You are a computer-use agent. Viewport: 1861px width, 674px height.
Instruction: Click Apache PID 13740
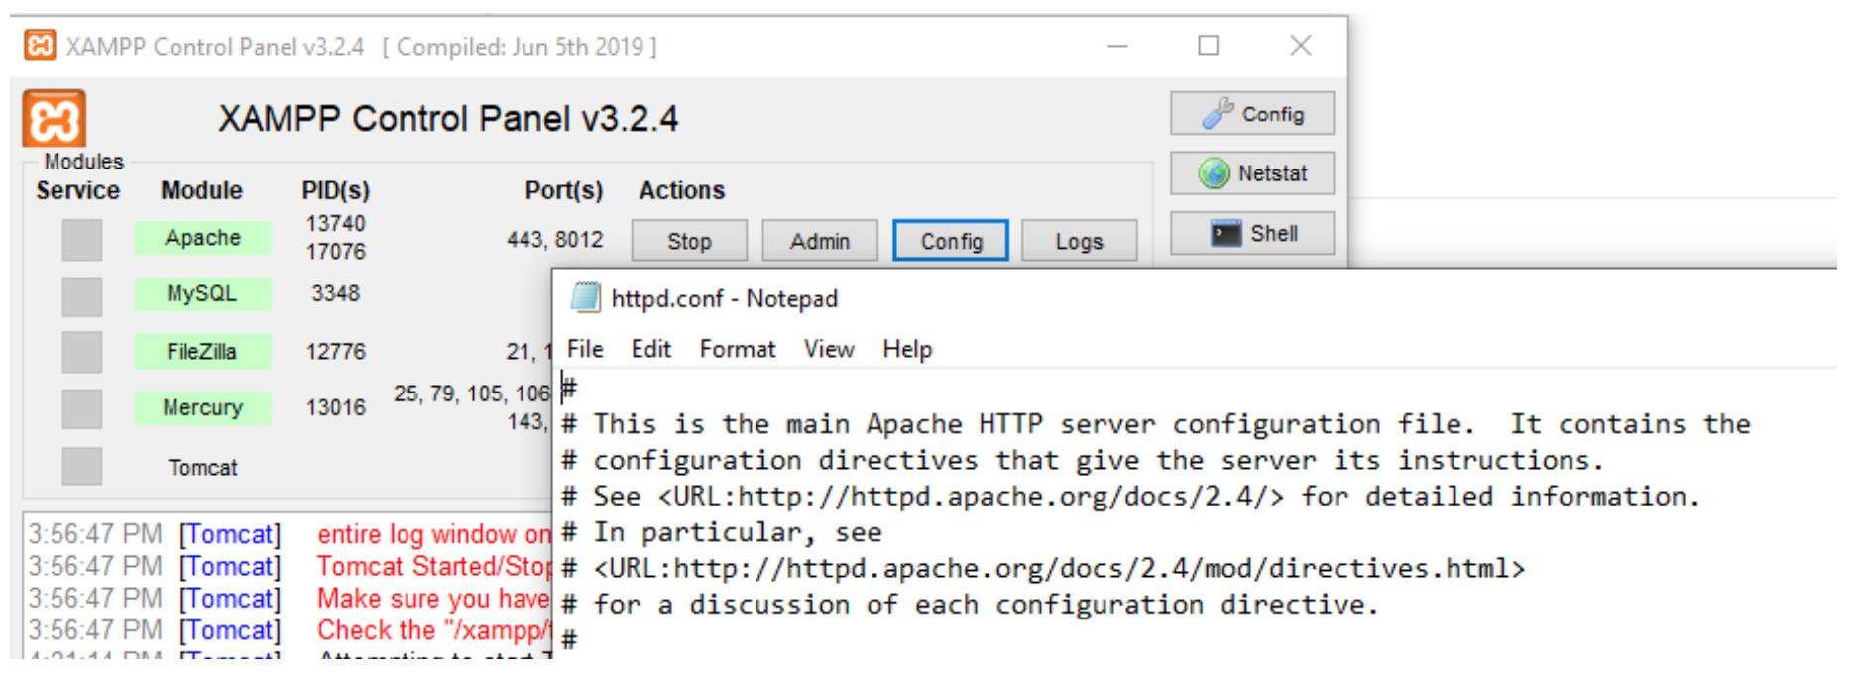tap(336, 223)
